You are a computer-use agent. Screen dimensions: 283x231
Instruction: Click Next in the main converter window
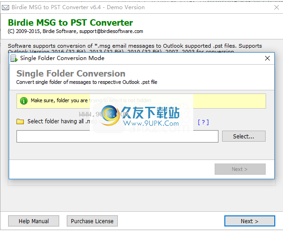point(250,221)
